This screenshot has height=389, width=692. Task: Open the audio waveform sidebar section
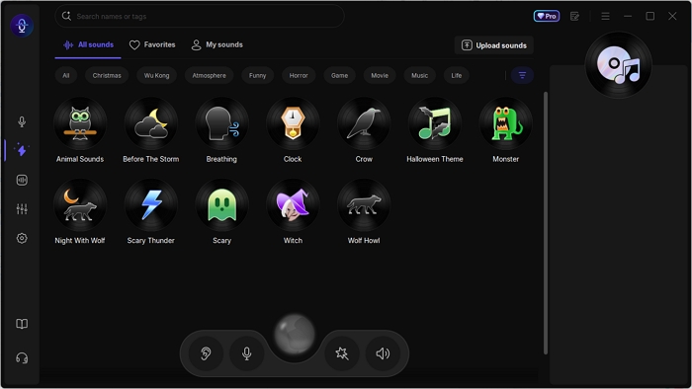(22, 180)
